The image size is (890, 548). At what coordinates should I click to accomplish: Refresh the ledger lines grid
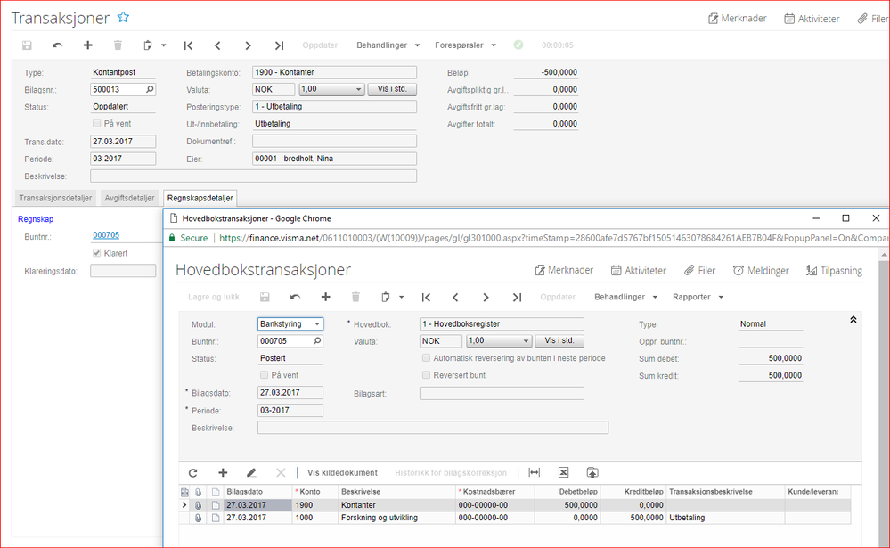coord(193,472)
